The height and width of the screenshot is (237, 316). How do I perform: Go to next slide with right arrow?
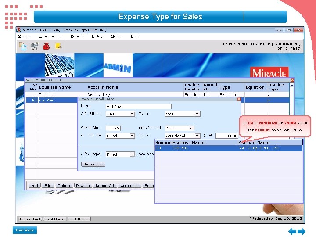click(302, 231)
